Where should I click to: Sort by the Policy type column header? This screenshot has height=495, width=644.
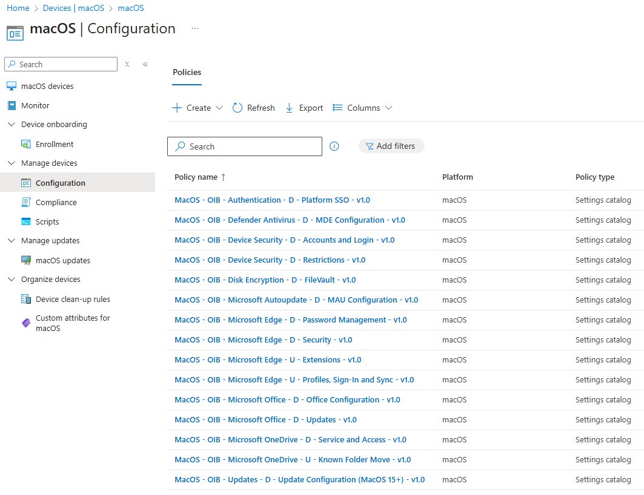595,177
